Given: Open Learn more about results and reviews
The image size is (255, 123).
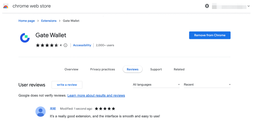Looking at the screenshot, I should pos(96,95).
